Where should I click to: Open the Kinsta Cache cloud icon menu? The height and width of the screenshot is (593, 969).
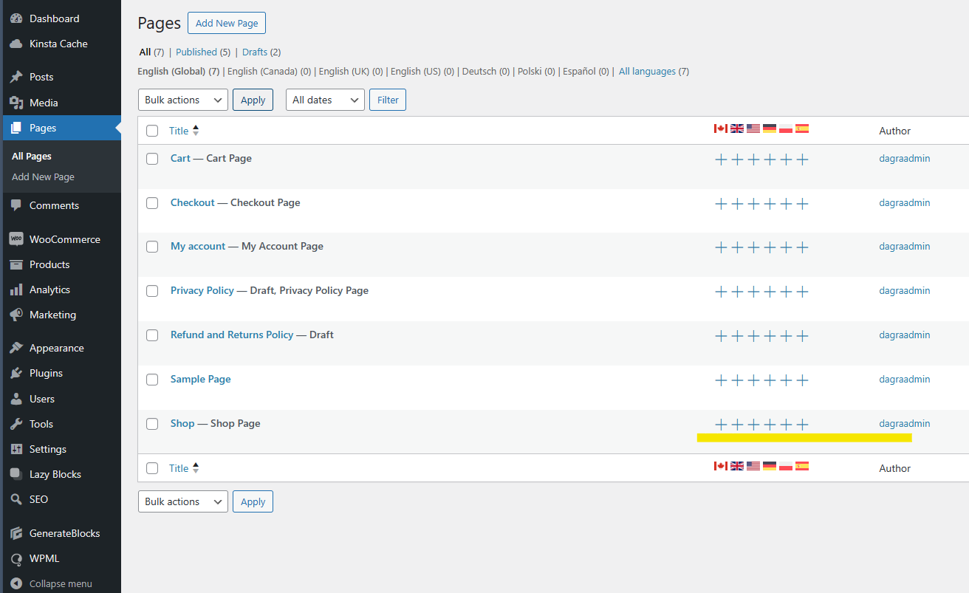[x=16, y=44]
